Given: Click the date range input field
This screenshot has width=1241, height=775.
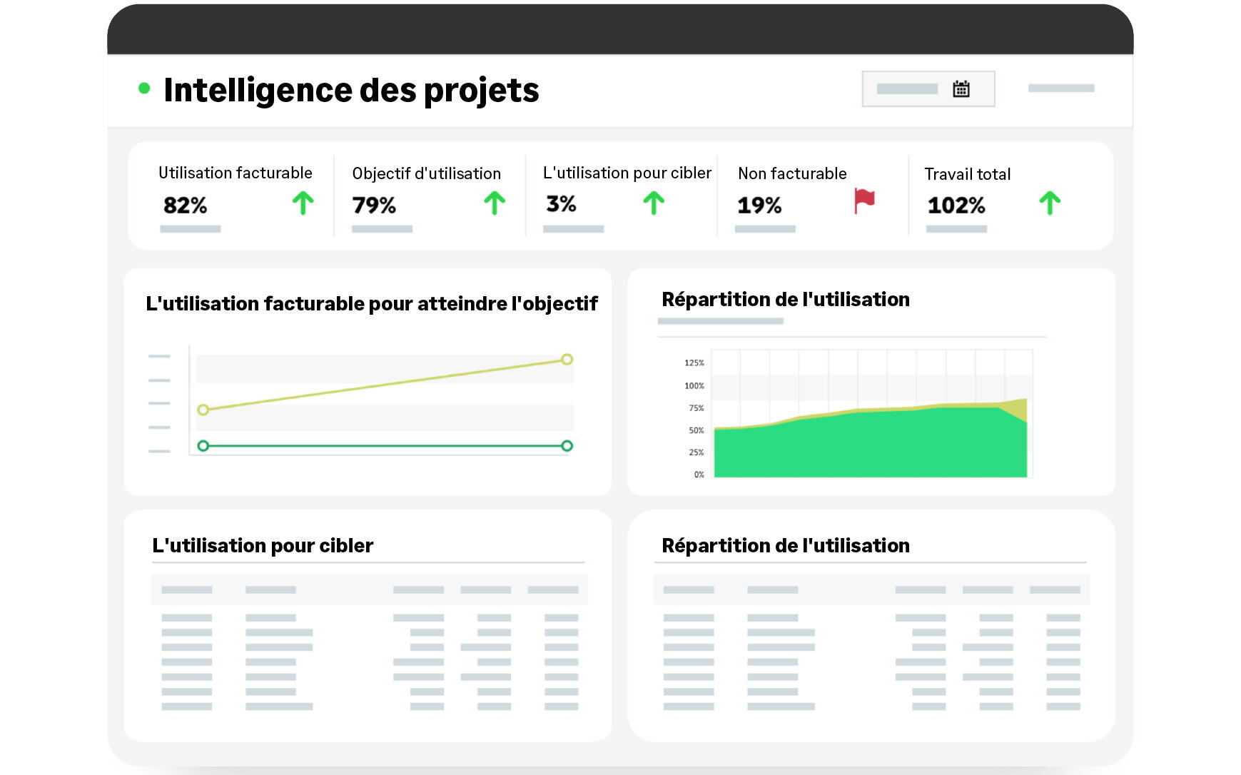Looking at the screenshot, I should pos(928,89).
